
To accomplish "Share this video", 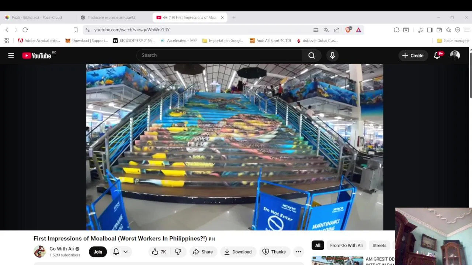I will point(203,252).
